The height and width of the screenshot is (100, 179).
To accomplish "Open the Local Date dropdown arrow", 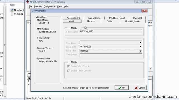I will coord(140,47).
